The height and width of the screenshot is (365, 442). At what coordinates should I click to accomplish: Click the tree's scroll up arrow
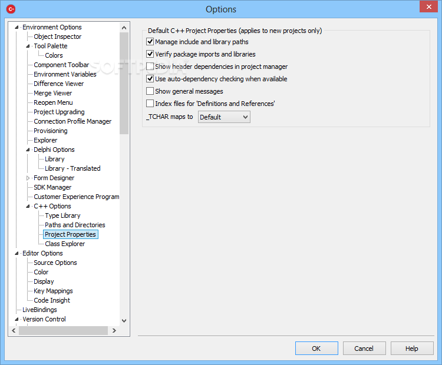coord(124,28)
